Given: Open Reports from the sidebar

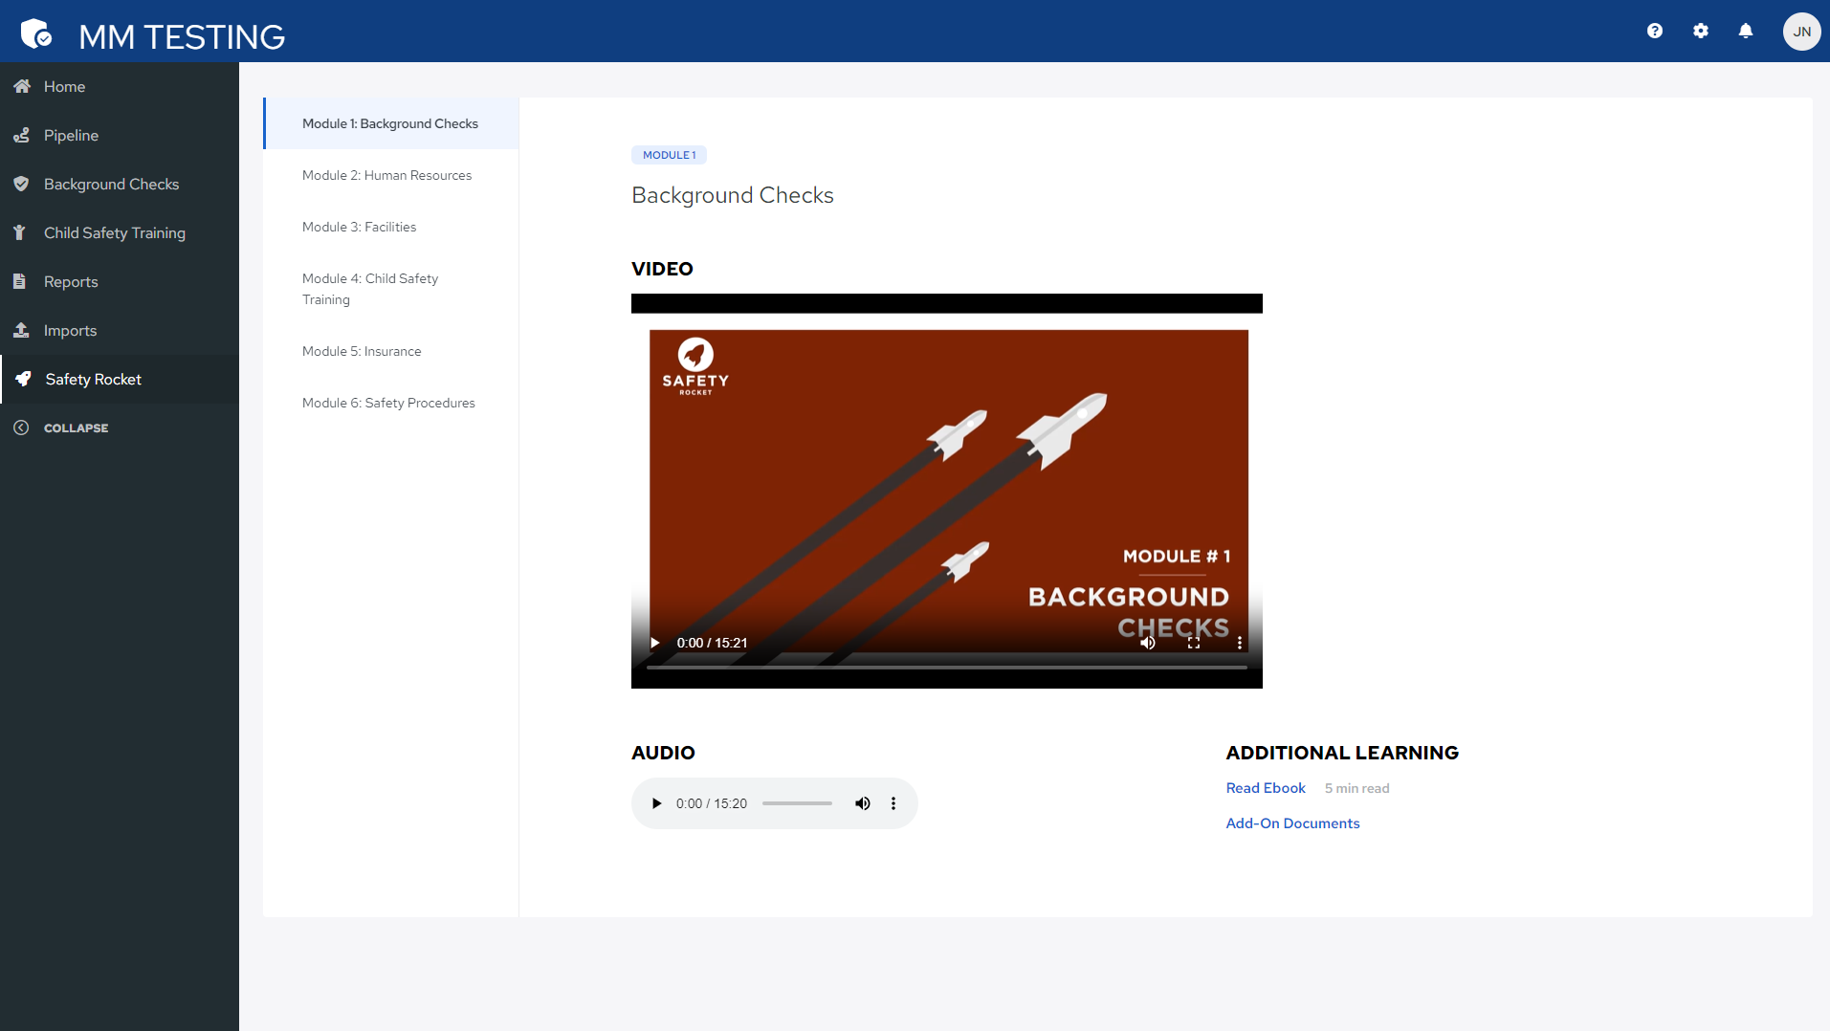Looking at the screenshot, I should [x=71, y=281].
